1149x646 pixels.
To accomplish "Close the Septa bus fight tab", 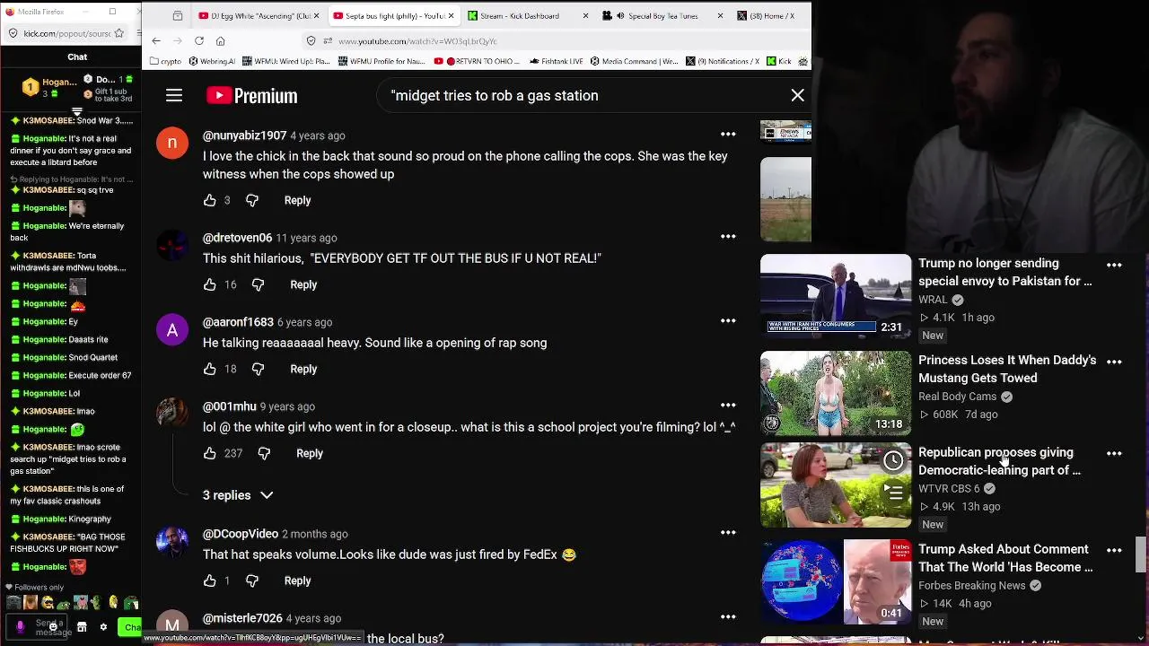I will 450,15.
